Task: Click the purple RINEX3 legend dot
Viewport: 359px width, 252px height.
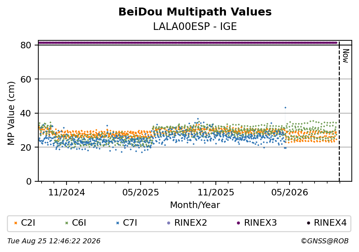Action: tap(238, 223)
